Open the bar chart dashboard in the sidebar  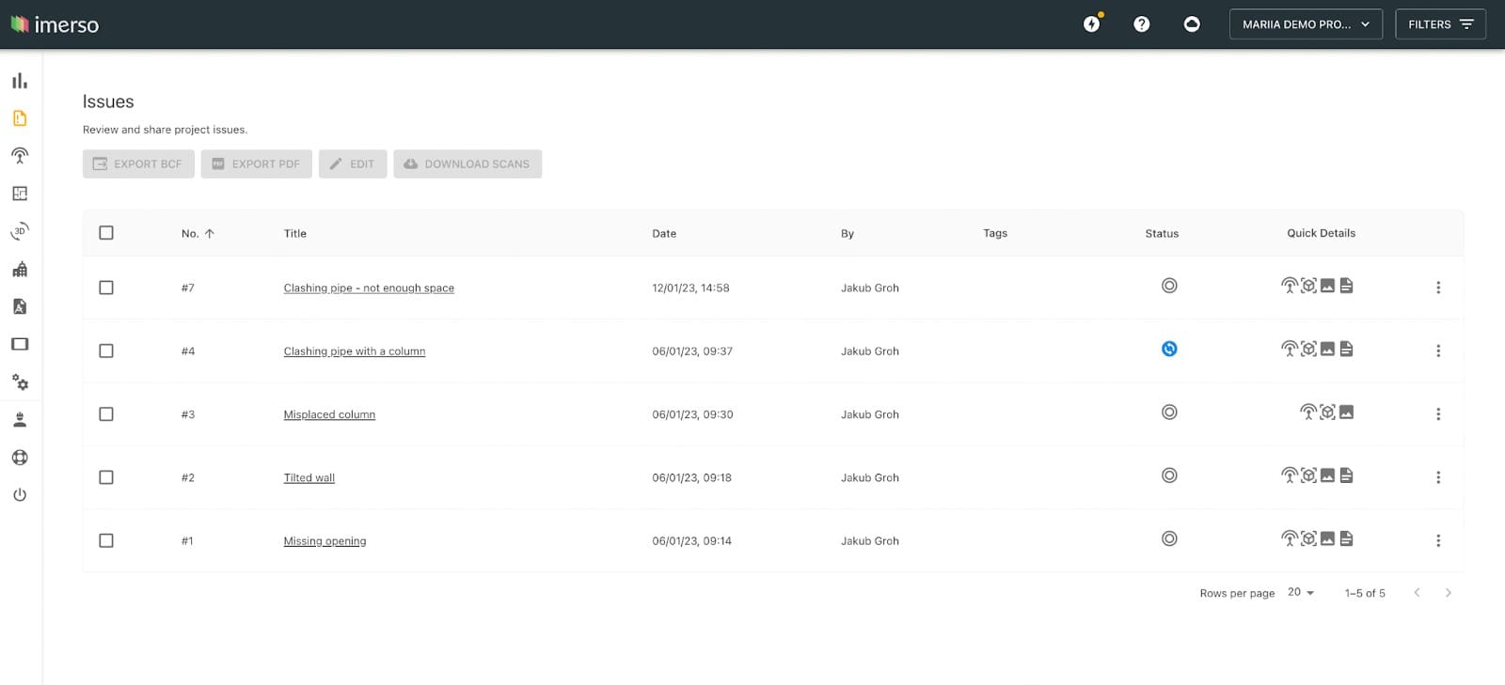click(20, 81)
